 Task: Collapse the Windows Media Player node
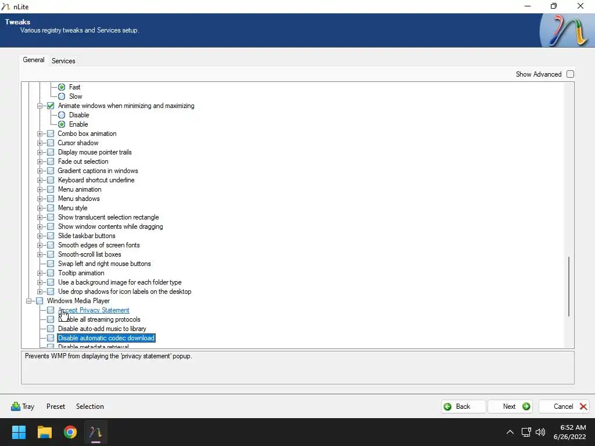28,301
